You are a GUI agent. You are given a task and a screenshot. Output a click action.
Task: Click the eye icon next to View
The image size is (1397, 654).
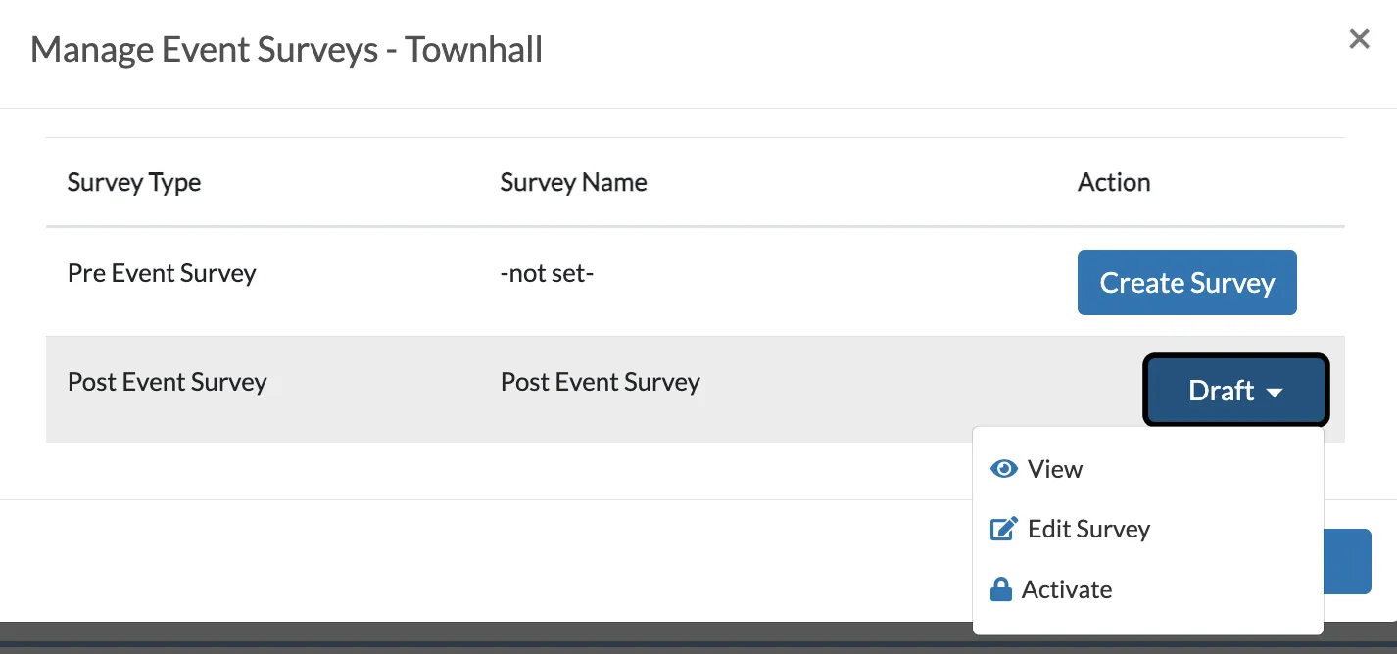(1004, 469)
